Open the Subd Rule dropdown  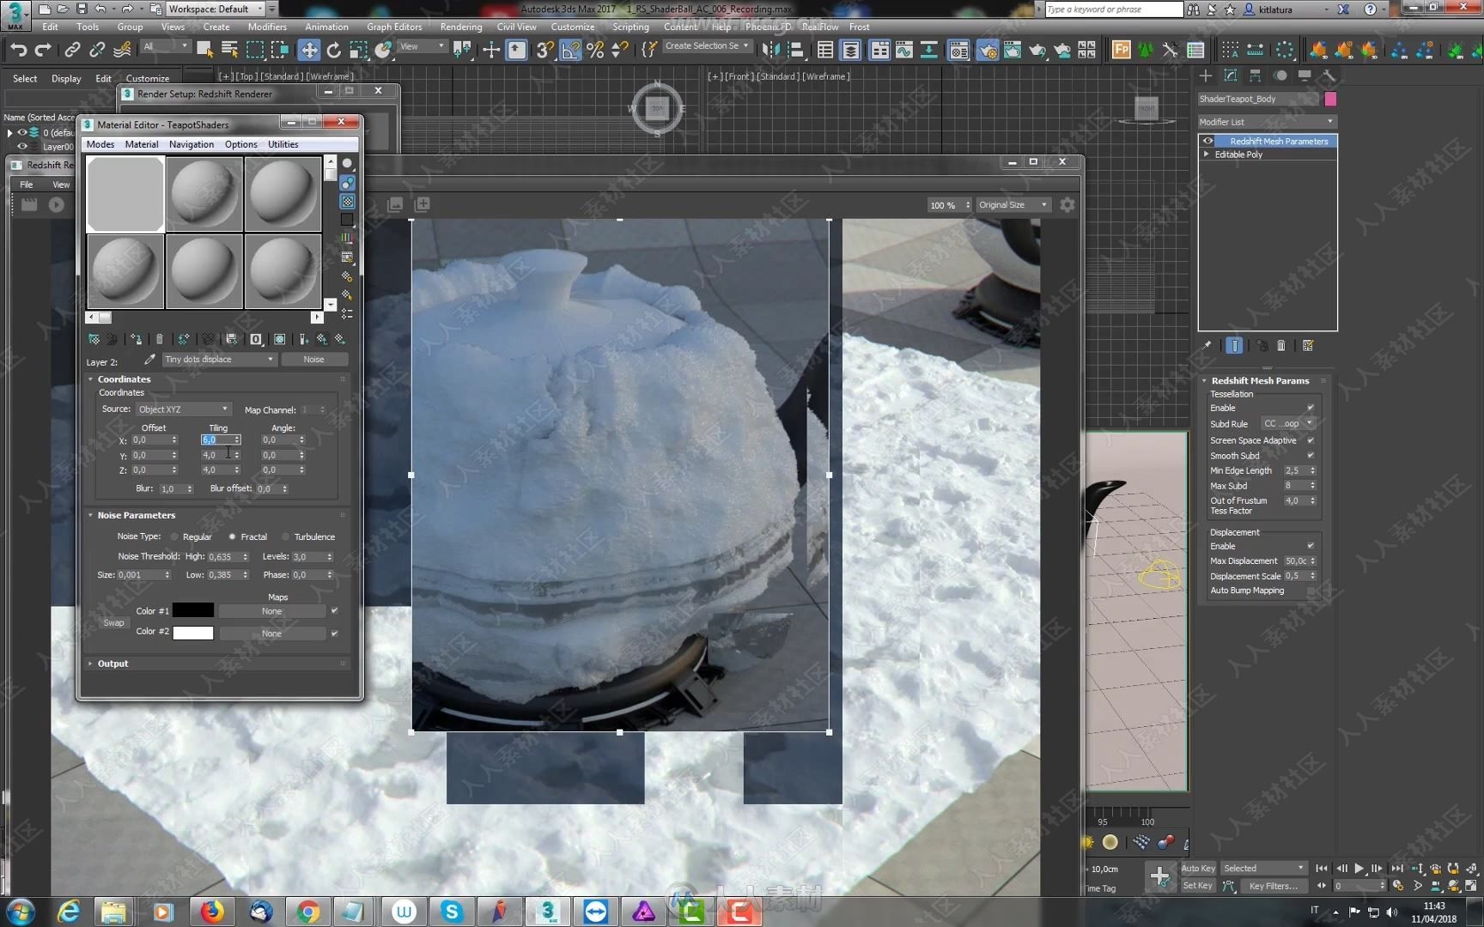coord(1288,424)
